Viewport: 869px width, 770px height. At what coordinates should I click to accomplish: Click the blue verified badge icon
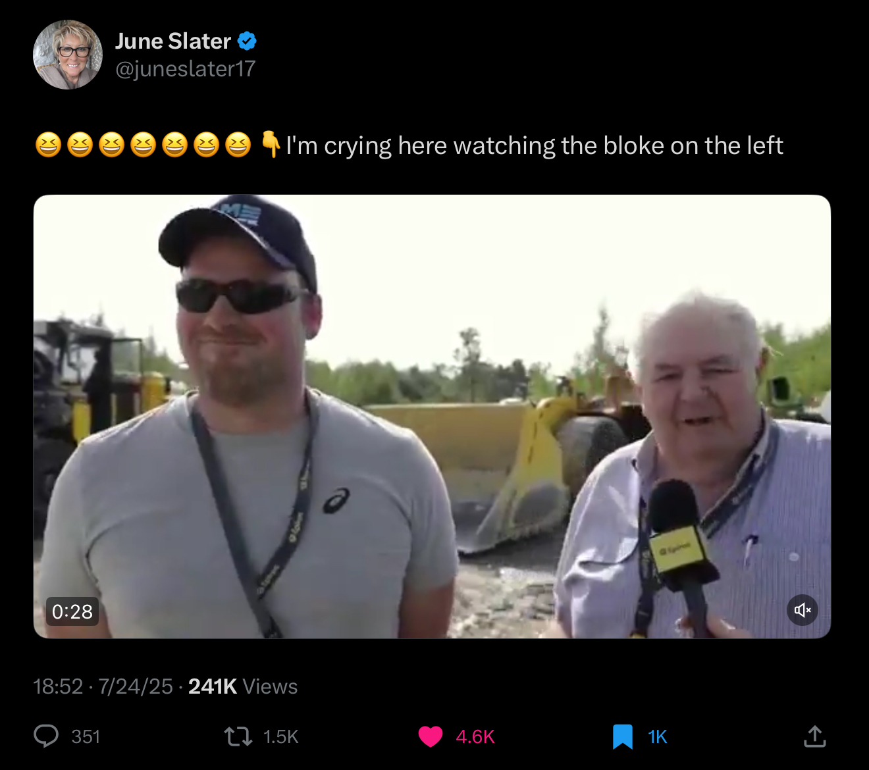pyautogui.click(x=247, y=41)
